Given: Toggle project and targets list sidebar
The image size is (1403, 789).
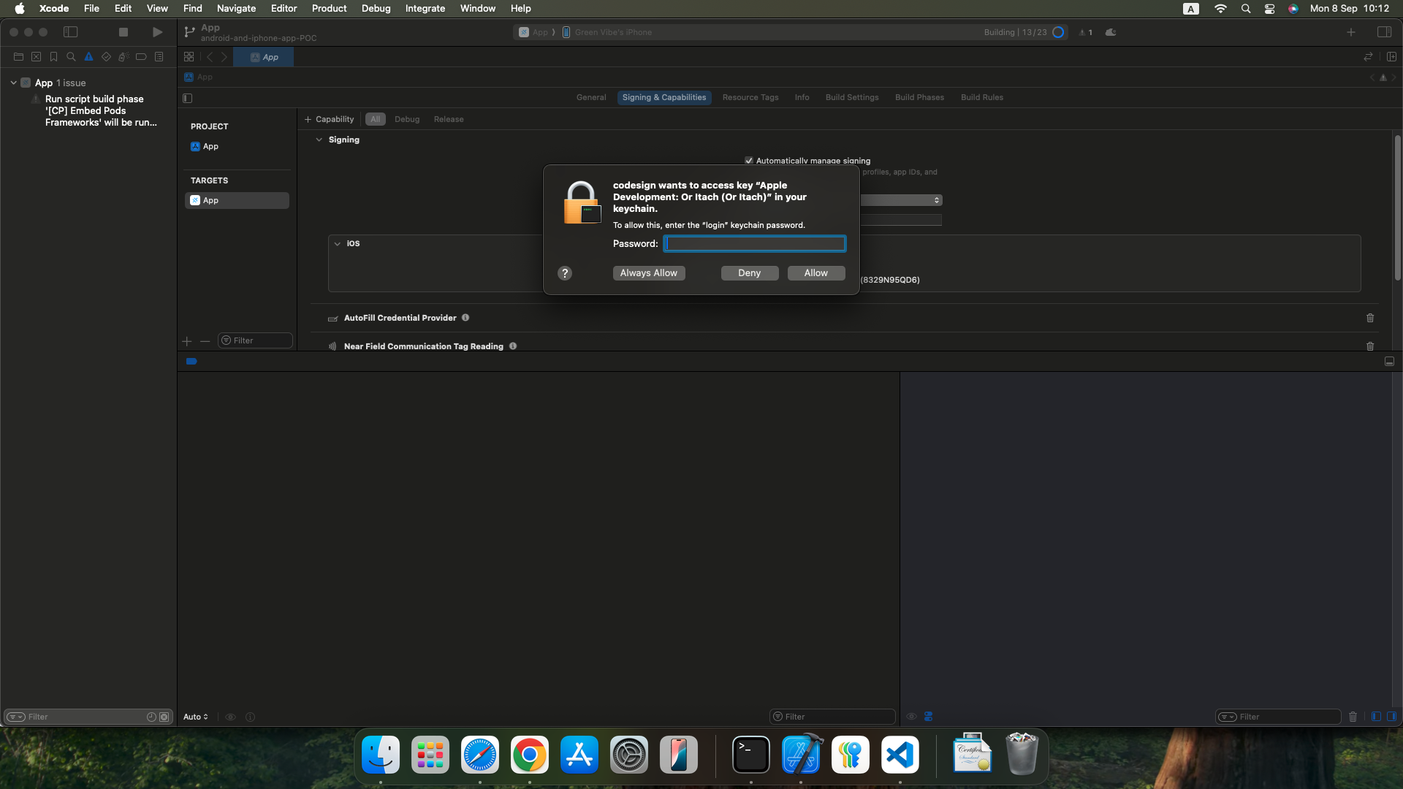Looking at the screenshot, I should [x=188, y=98].
